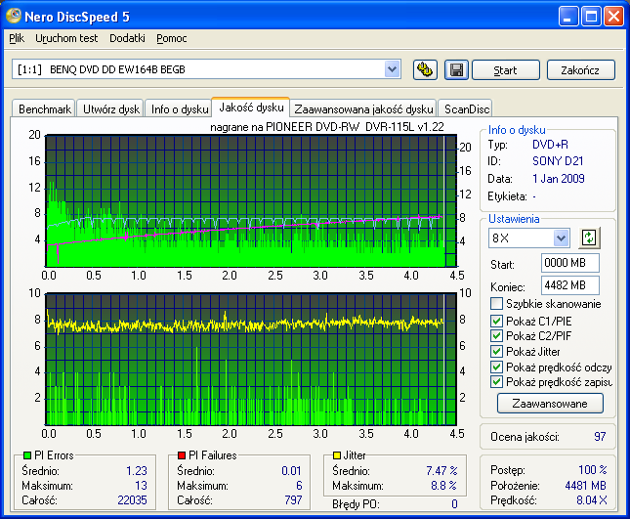Viewport: 630px width, 519px height.
Task: Click the green PI Errors legend square
Action: [27, 455]
